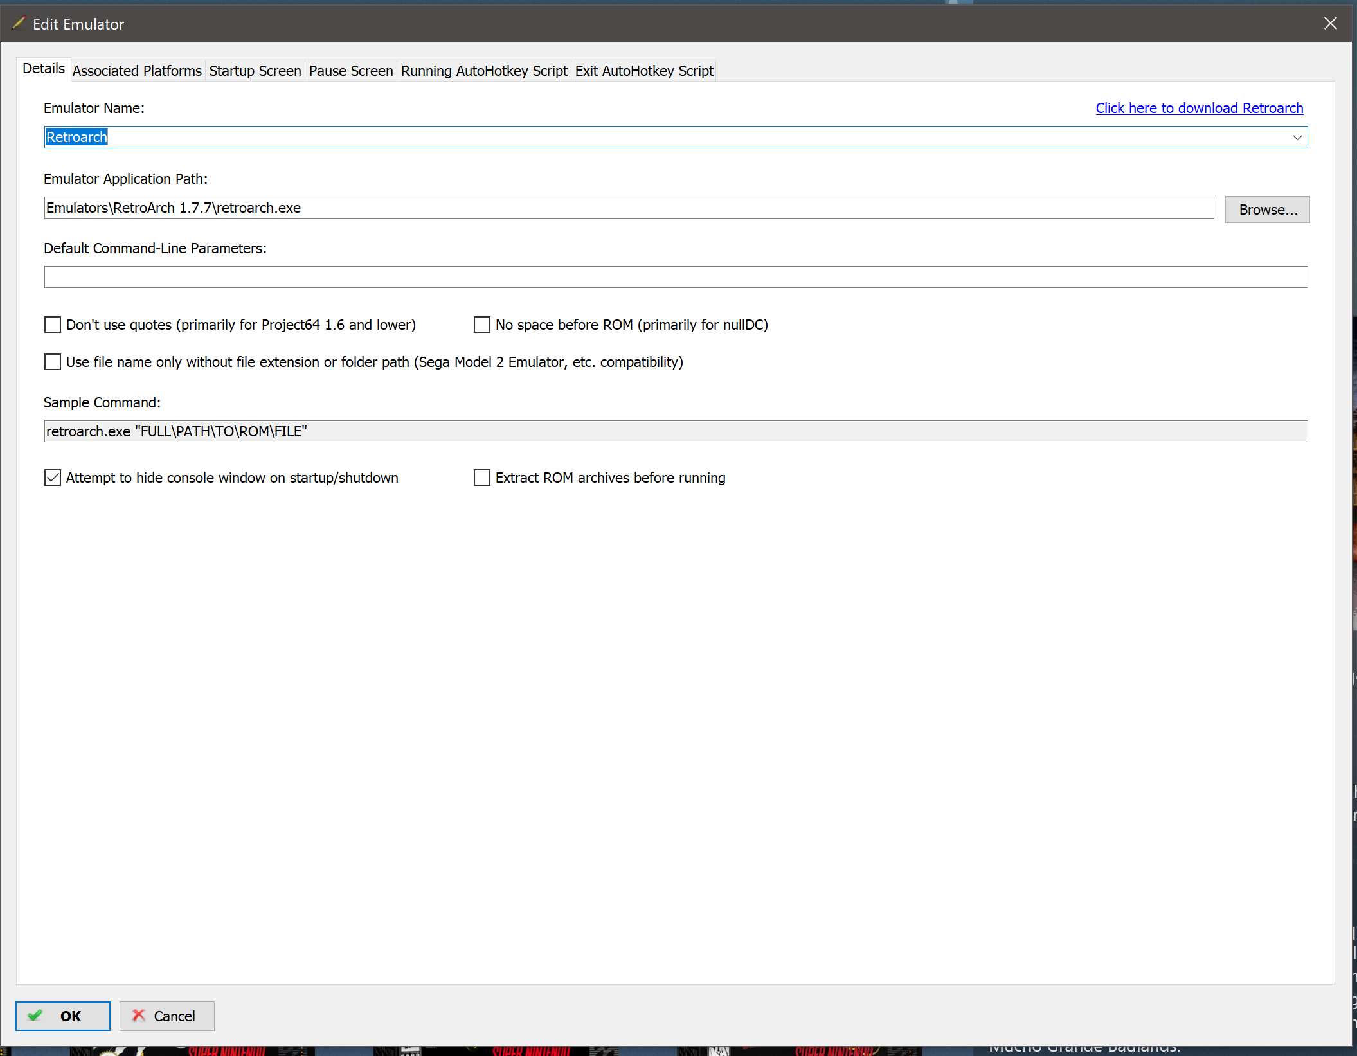
Task: Uncheck Attempt to hide console window
Action: pyautogui.click(x=53, y=478)
